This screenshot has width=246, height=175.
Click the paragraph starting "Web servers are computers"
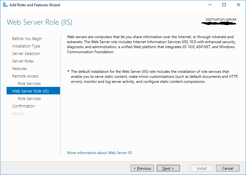pyautogui.click(x=151, y=44)
